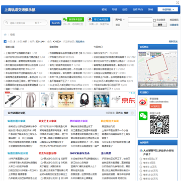This screenshot has width=181, height=181.
Task: Click the blue stats icon beside today count
Action: coord(5,41)
